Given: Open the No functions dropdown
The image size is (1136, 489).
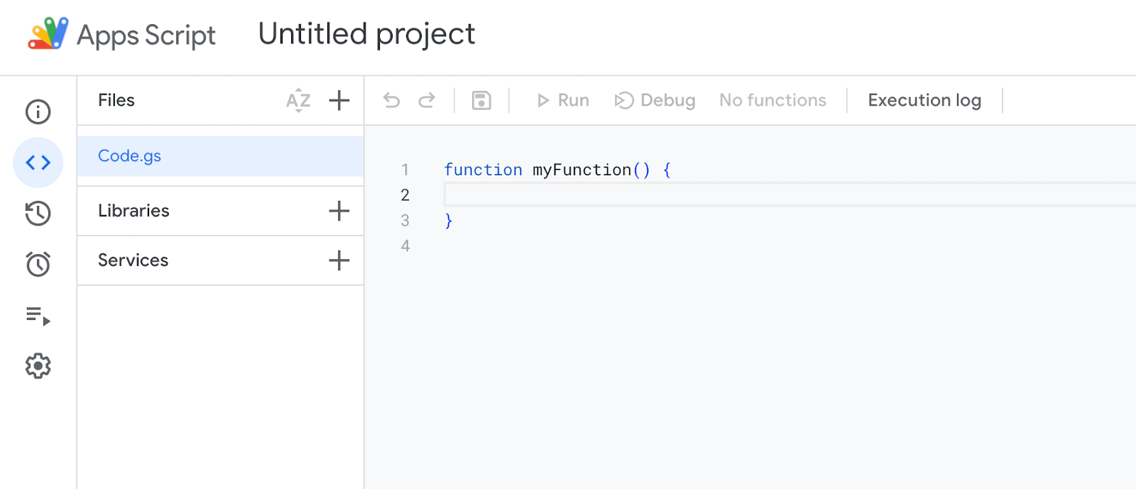Looking at the screenshot, I should [772, 100].
